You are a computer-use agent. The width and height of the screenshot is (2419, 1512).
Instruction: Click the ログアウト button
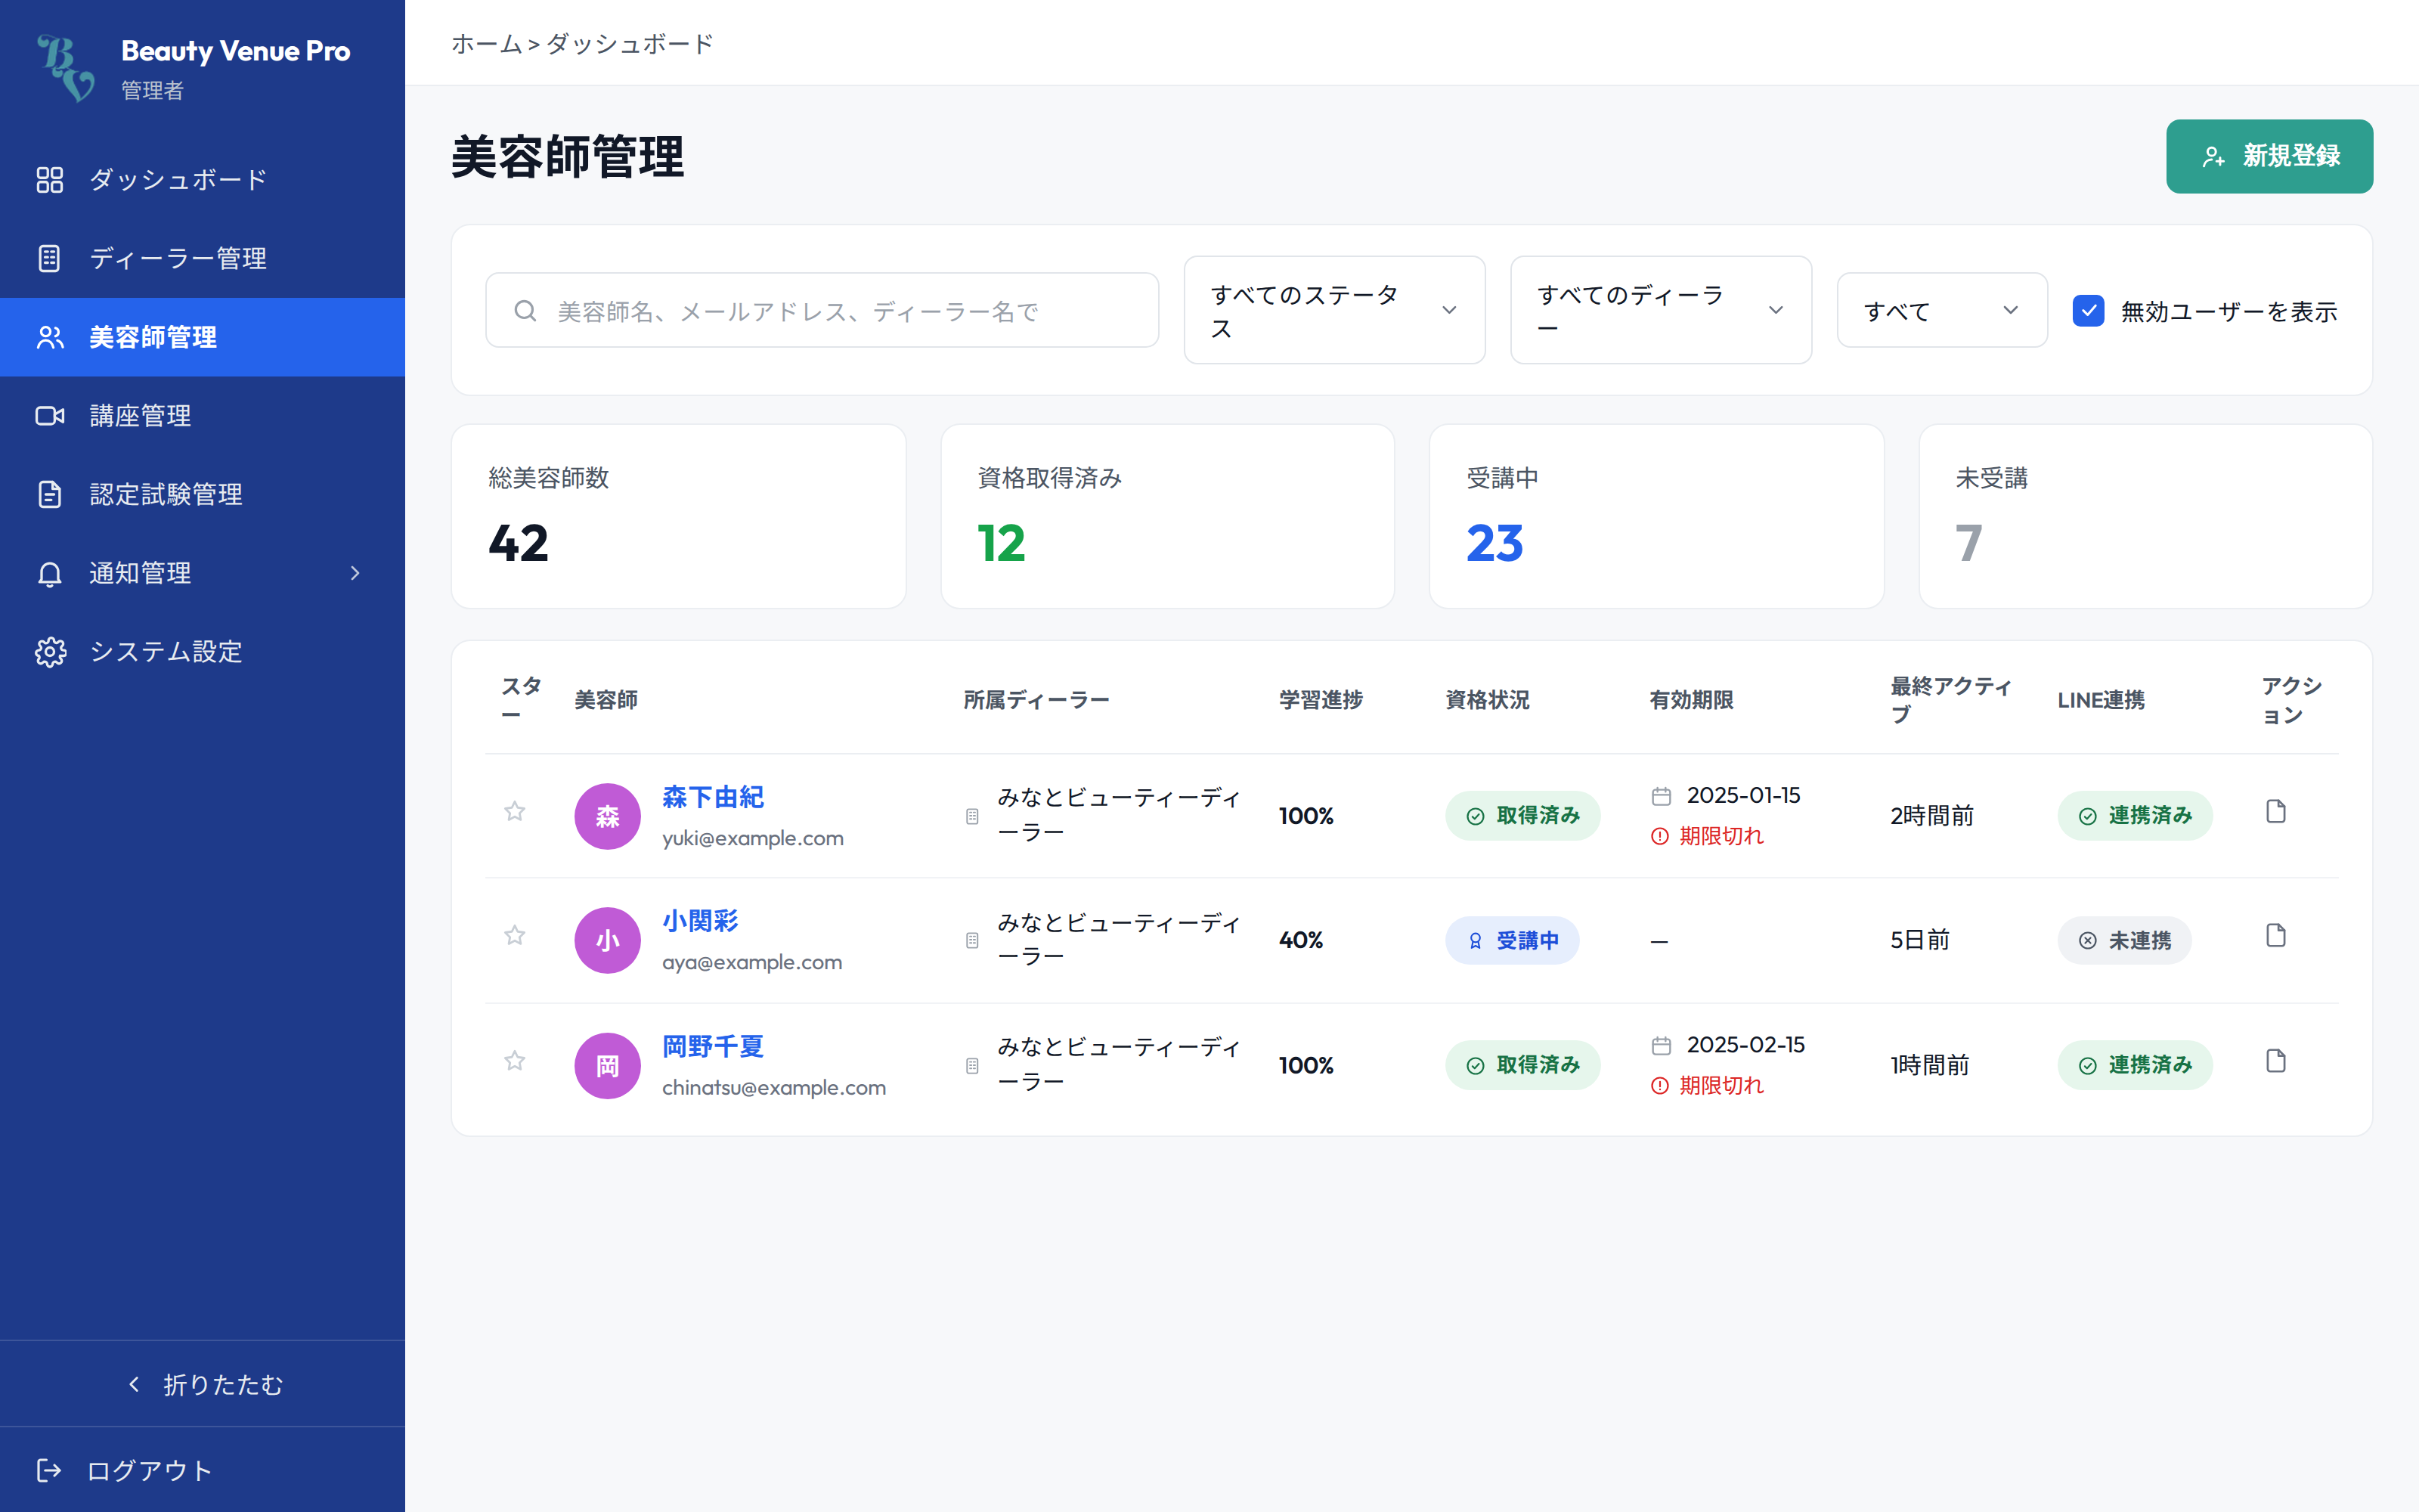203,1470
